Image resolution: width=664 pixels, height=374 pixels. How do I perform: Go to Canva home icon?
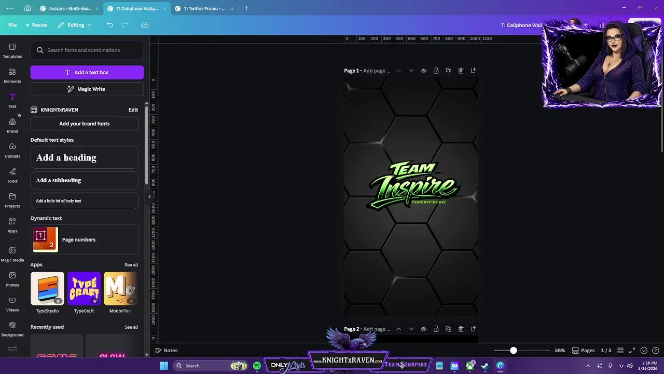tap(27, 8)
